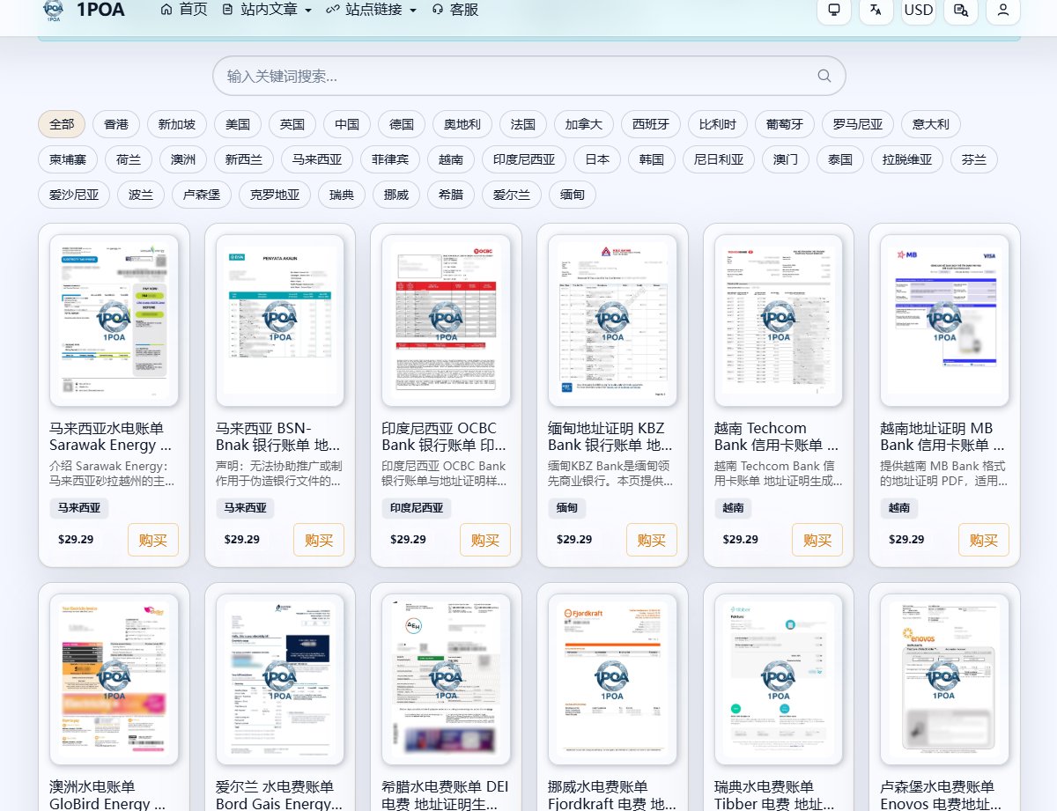This screenshot has width=1057, height=811.
Task: Expand the 站点链接 dropdown menu
Action: [371, 10]
